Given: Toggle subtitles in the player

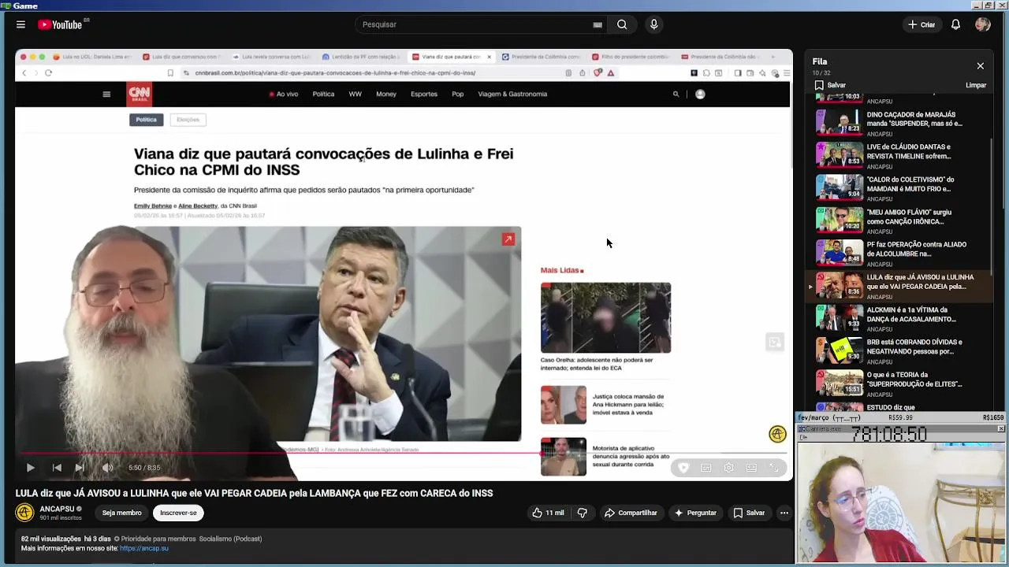Looking at the screenshot, I should pos(706,468).
